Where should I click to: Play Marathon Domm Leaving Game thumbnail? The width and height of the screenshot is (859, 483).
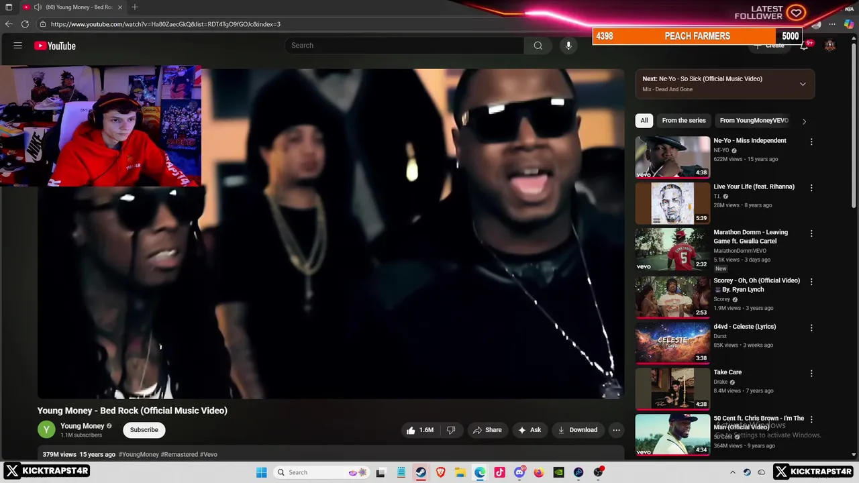[x=672, y=249]
